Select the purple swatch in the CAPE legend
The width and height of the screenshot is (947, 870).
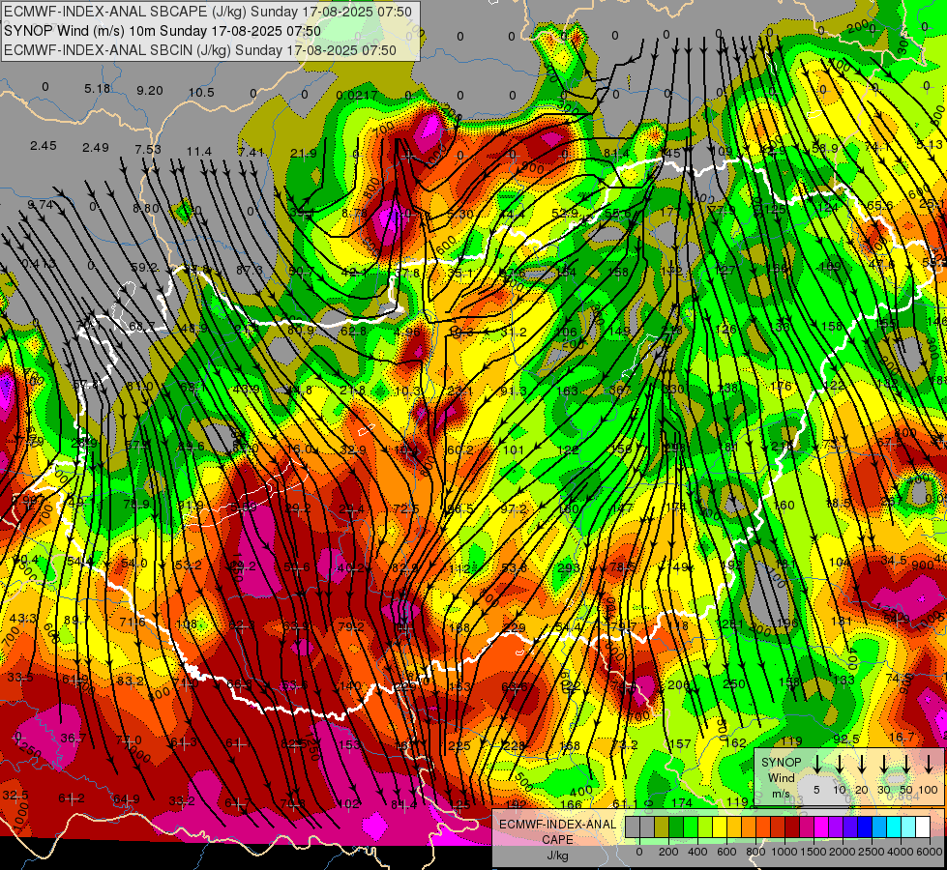click(x=835, y=826)
